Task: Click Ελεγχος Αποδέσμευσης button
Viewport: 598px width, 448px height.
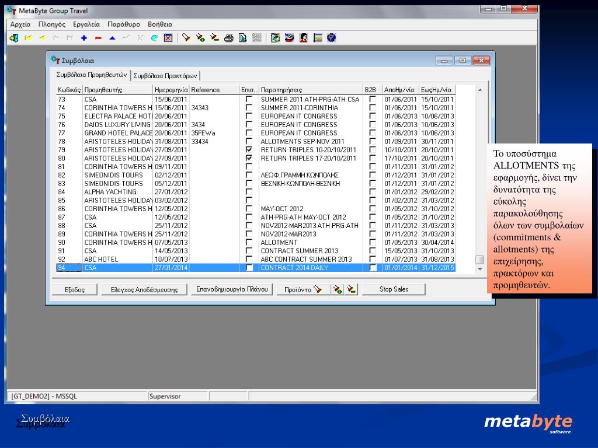Action: tap(144, 289)
